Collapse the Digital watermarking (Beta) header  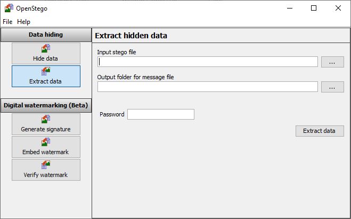point(46,105)
